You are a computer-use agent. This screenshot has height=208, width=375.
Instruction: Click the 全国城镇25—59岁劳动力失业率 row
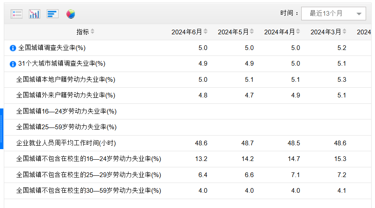coord(66,127)
